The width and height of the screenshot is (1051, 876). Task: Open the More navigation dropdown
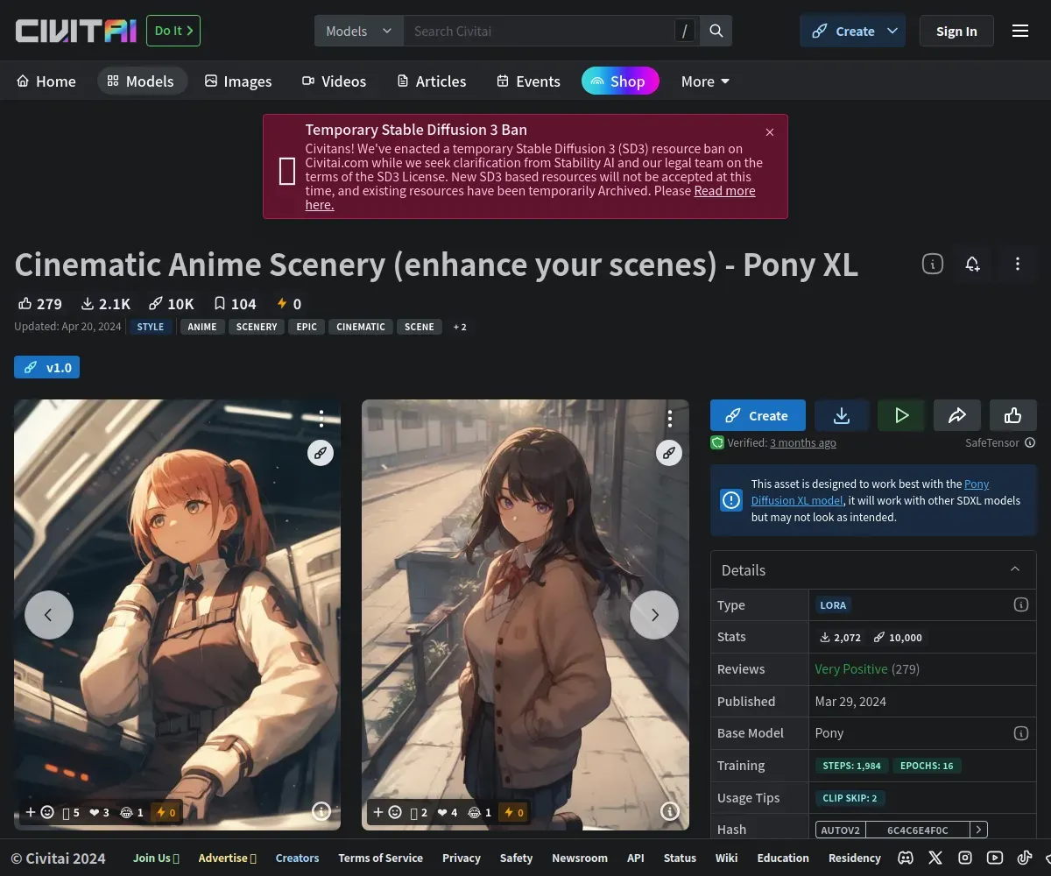click(705, 81)
